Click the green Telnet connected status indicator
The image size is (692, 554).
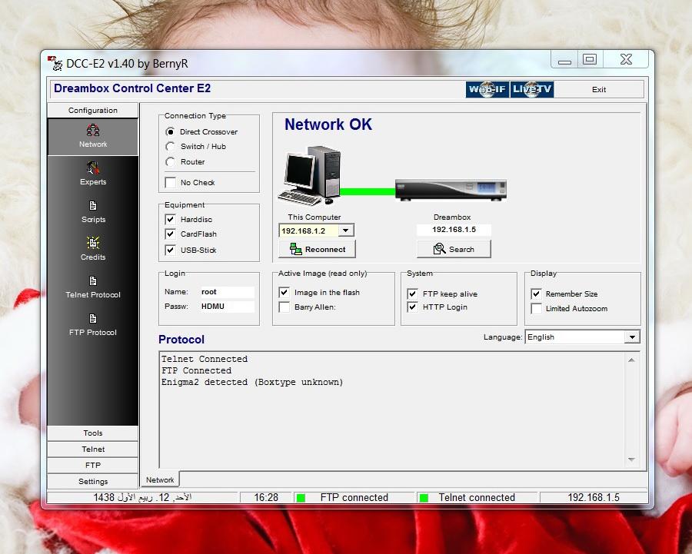[424, 498]
